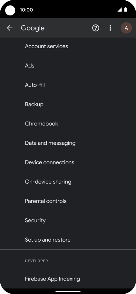Tap the home gesture bar at the bottom
Image resolution: width=136 pixels, height=294 pixels.
[68, 291]
